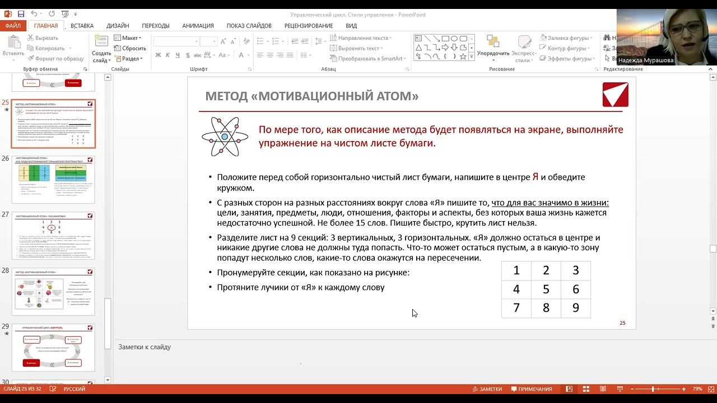Open the font name combo box

coord(176,41)
